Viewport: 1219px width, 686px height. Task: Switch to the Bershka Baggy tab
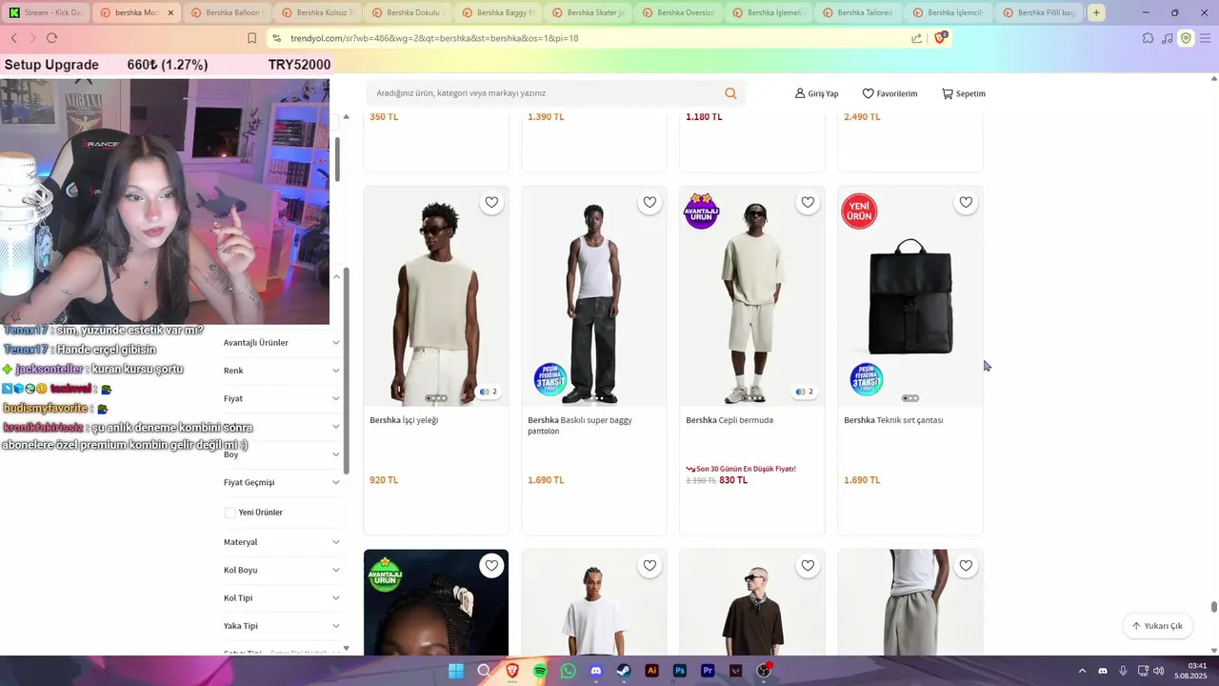[x=498, y=12]
